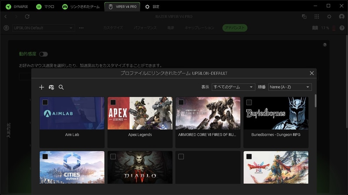Open the リンクされたゲーム tab
The width and height of the screenshot is (348, 195).
[81, 6]
